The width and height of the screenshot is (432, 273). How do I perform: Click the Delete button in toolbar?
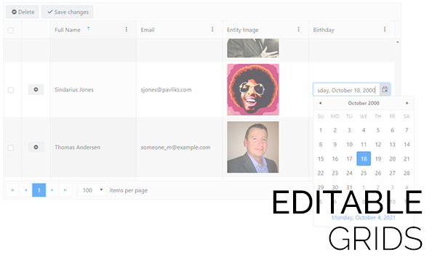coord(23,12)
